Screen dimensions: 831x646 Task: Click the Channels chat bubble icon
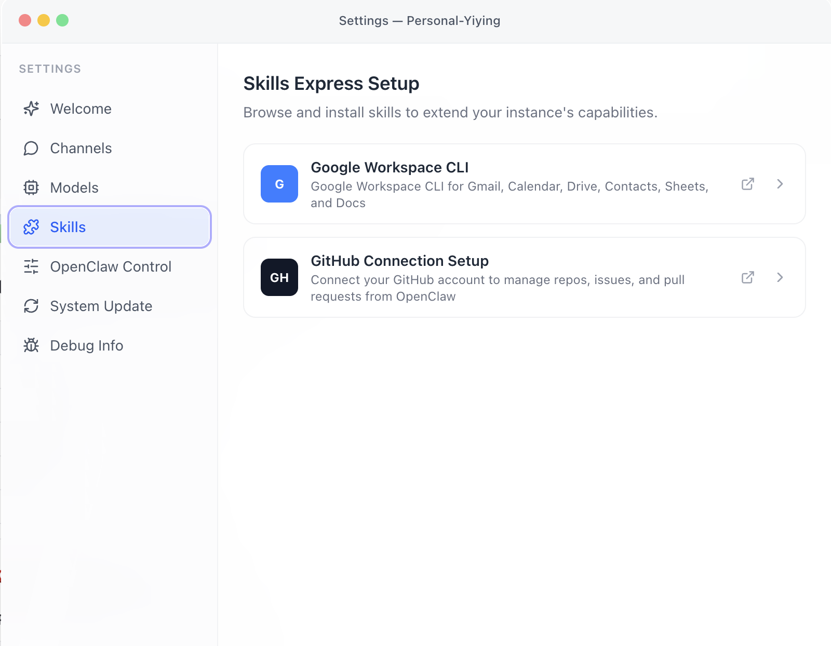(31, 148)
